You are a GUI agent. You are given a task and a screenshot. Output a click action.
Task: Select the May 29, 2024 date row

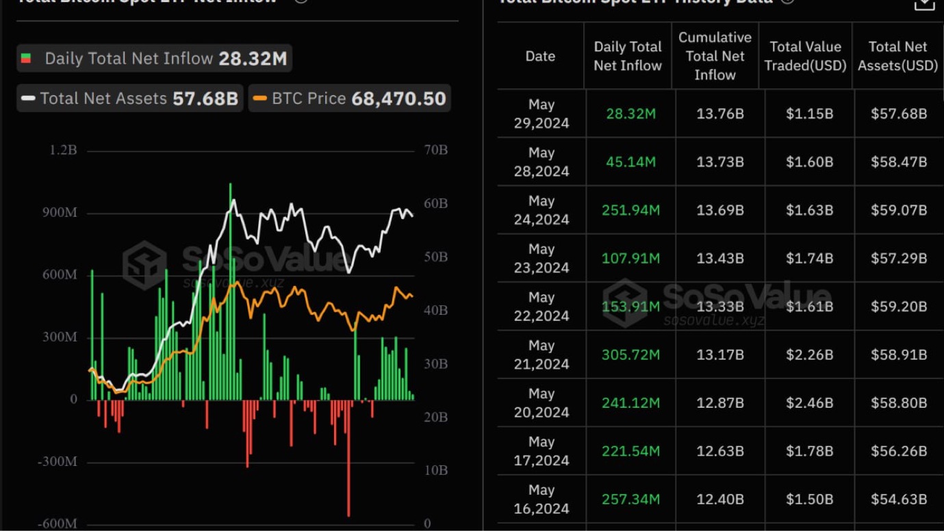(541, 114)
